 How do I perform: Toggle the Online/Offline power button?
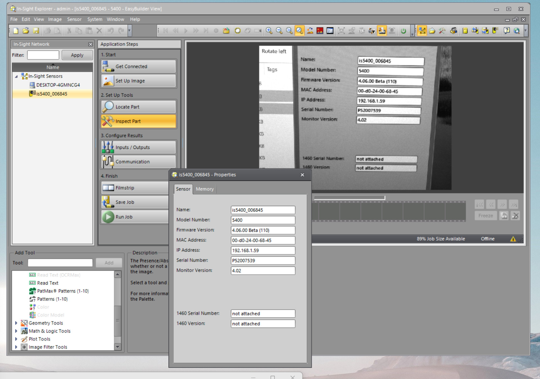403,31
